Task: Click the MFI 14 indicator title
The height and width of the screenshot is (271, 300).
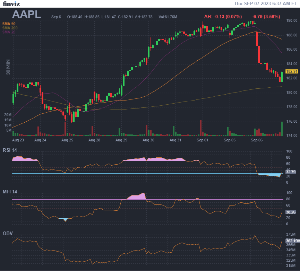Action: pos(10,192)
